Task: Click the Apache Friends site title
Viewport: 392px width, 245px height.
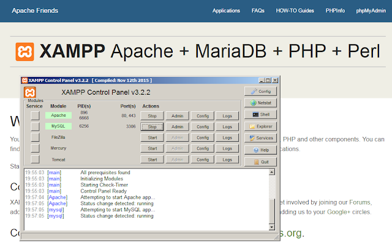Action: pos(35,10)
